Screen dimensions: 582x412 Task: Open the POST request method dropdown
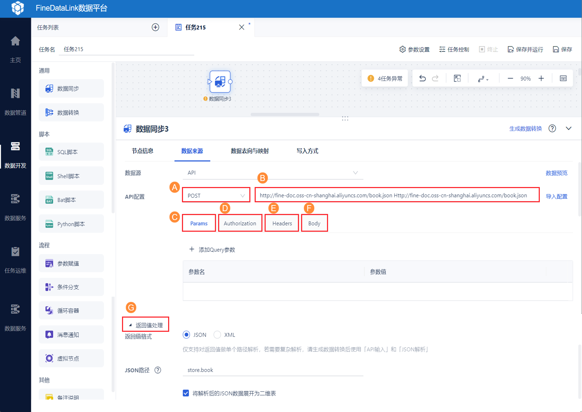pos(216,195)
